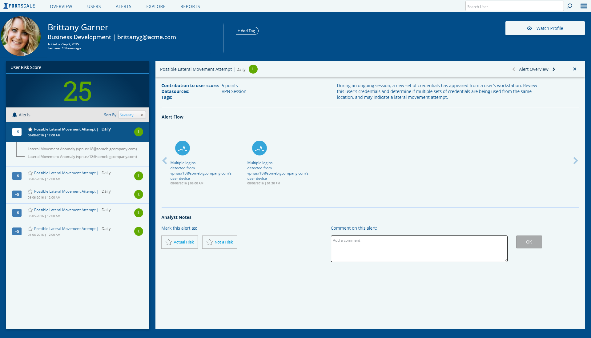Click the Add a comment text box
Screen dimensions: 591x338
click(x=419, y=249)
